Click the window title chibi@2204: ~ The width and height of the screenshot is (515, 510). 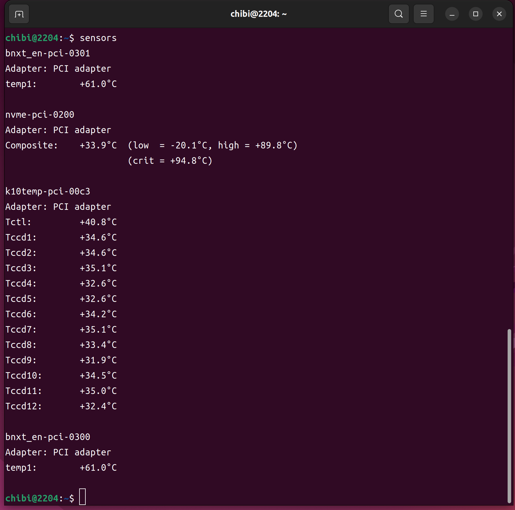pyautogui.click(x=258, y=14)
